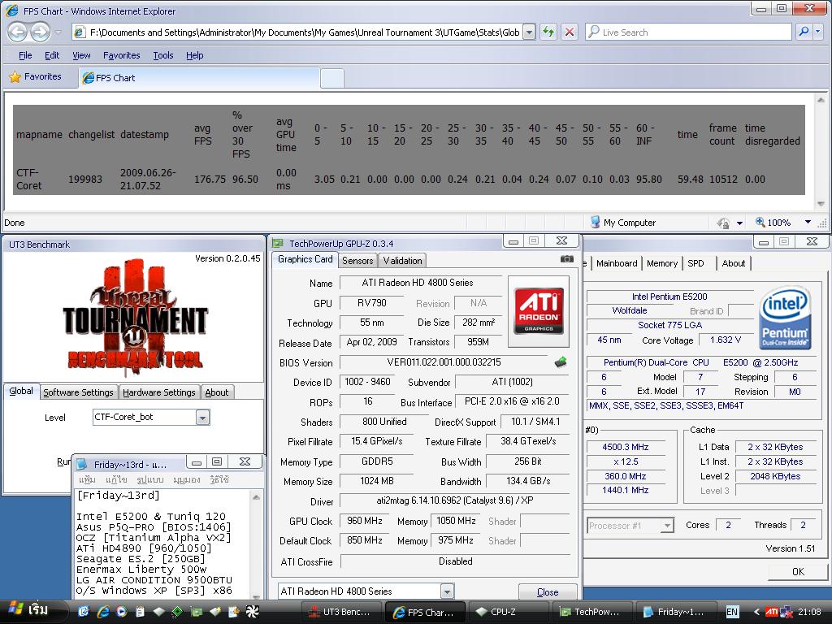Open the fan icon in quick launch

click(x=252, y=612)
